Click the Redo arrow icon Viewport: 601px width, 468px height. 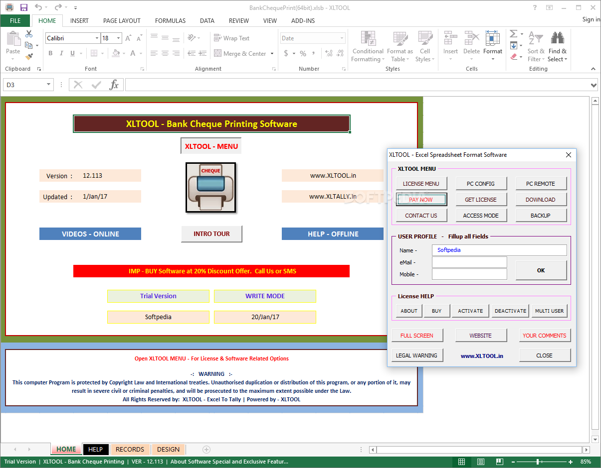click(58, 7)
